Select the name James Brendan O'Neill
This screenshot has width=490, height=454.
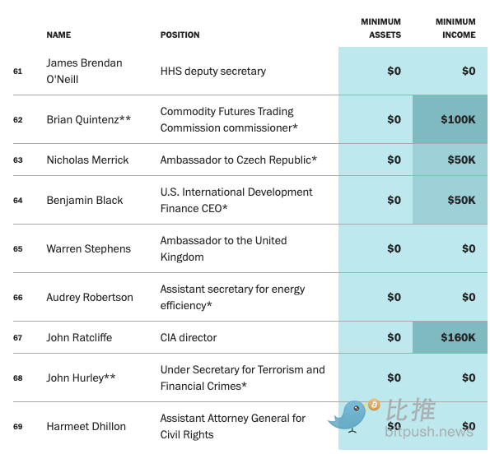click(x=84, y=71)
